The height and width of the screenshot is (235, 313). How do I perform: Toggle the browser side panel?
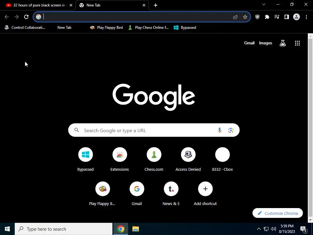click(x=287, y=17)
